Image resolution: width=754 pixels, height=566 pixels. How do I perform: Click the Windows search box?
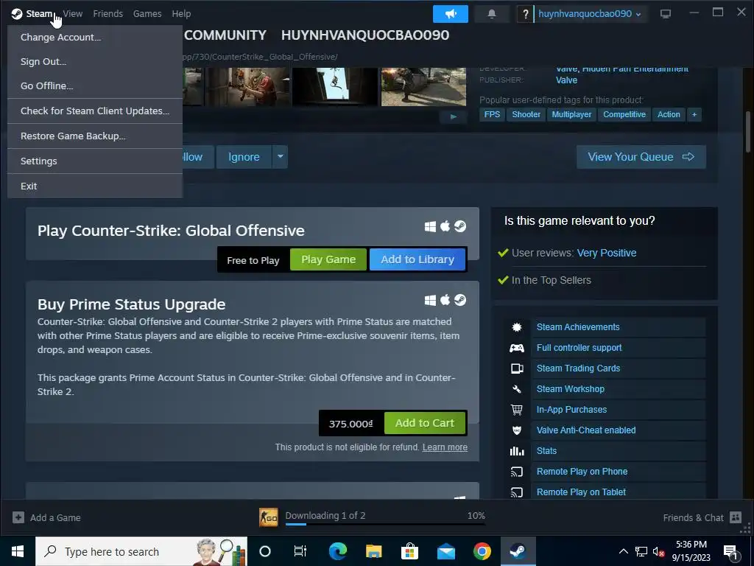[141, 551]
